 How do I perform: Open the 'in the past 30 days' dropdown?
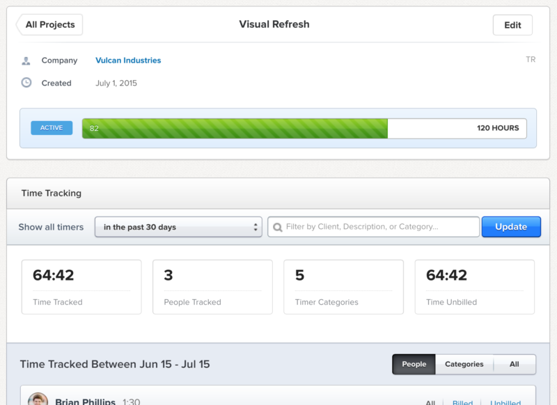click(x=178, y=227)
